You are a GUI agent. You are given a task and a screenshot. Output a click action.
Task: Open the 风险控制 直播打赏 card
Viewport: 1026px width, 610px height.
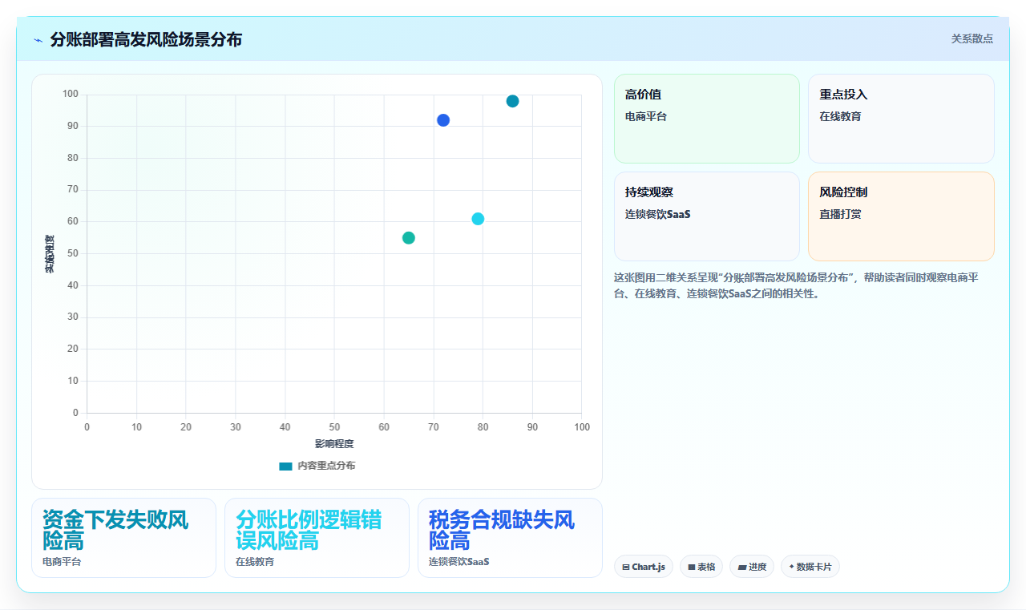[901, 216]
